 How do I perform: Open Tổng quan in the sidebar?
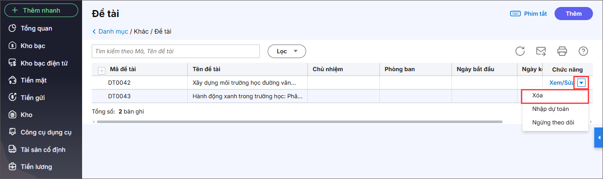click(36, 28)
